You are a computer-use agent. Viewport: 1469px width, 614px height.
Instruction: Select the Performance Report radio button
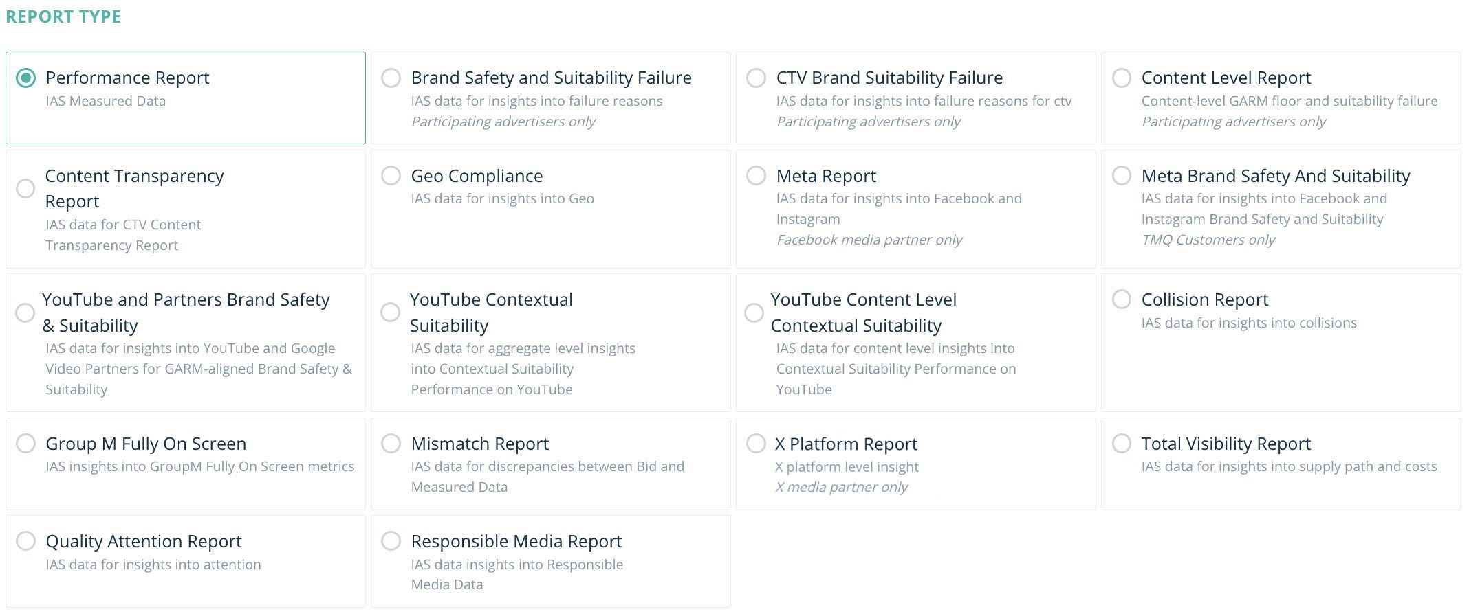(26, 78)
